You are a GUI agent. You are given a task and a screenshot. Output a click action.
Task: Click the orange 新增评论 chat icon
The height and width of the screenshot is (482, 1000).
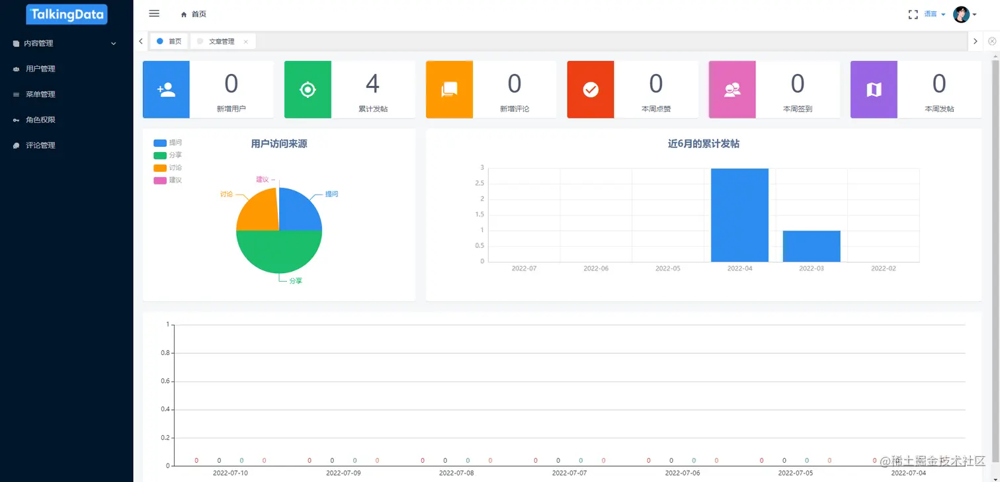click(449, 90)
